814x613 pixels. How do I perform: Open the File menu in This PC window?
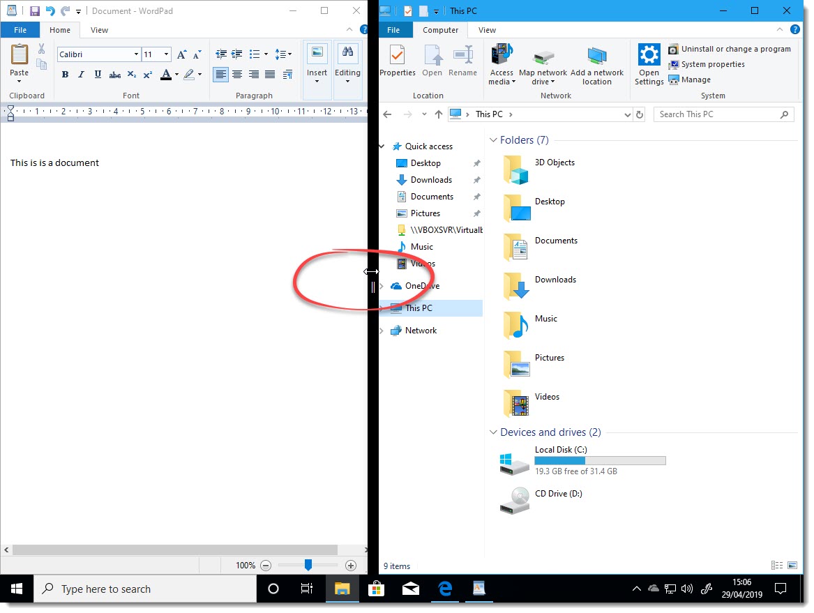393,30
